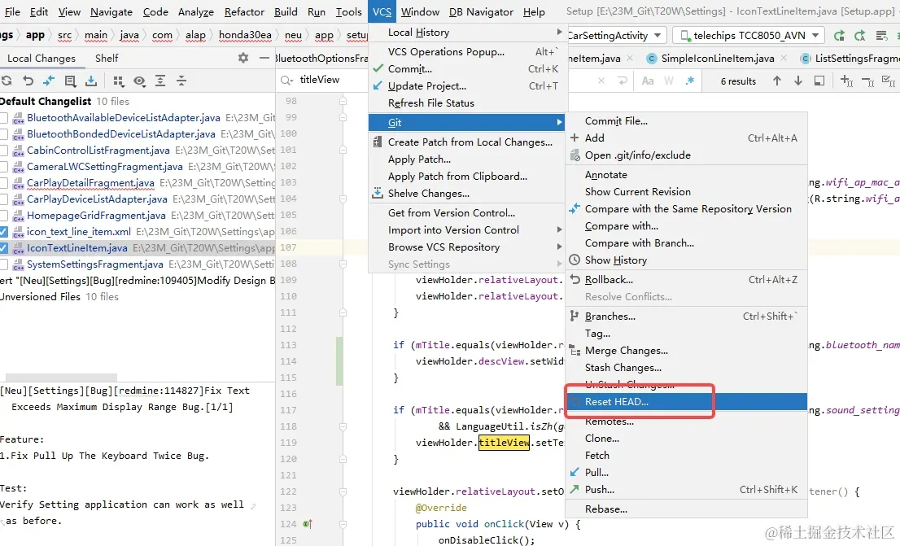Open the changelists icon in changes toolbar
This screenshot has height=546, width=900.
click(x=70, y=81)
